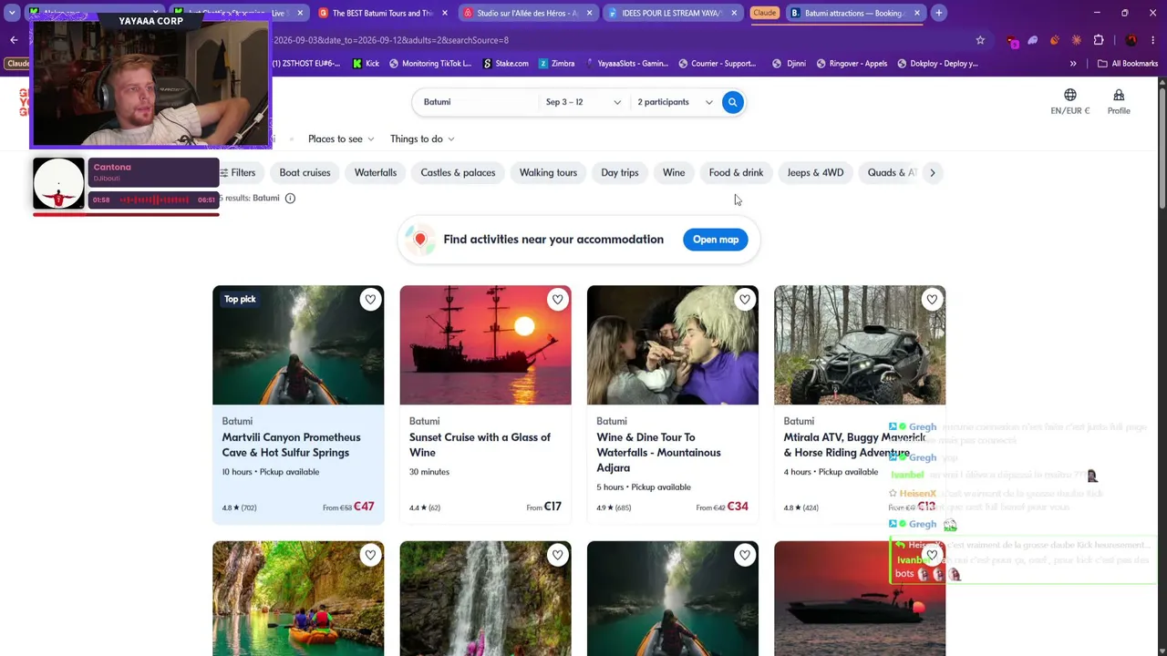The image size is (1167, 656).
Task: Heart the Wine & Dine Tour To Waterfalls card
Action: click(745, 299)
